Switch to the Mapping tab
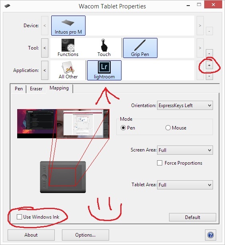 (x=59, y=88)
